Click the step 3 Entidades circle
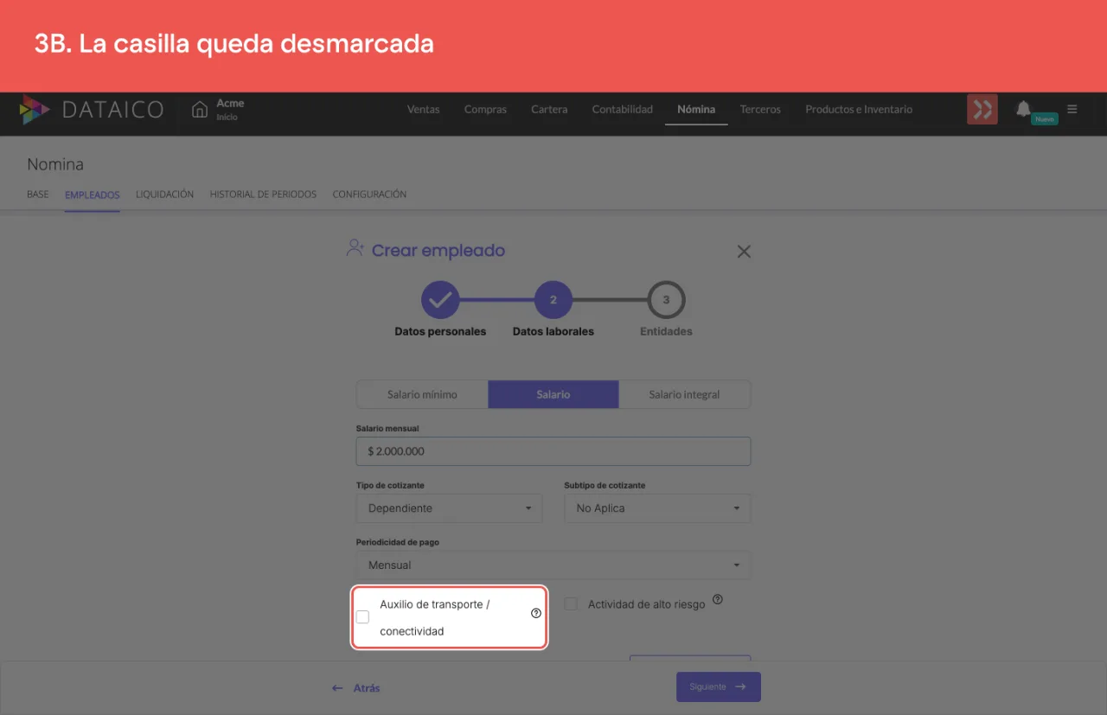This screenshot has height=715, width=1107. (666, 300)
